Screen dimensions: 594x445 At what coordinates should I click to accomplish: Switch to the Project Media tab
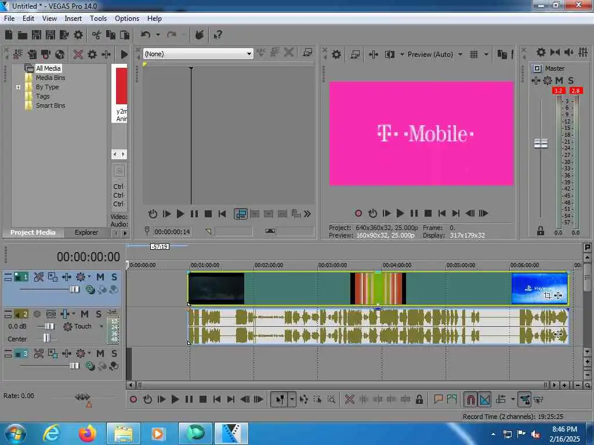pyautogui.click(x=32, y=232)
